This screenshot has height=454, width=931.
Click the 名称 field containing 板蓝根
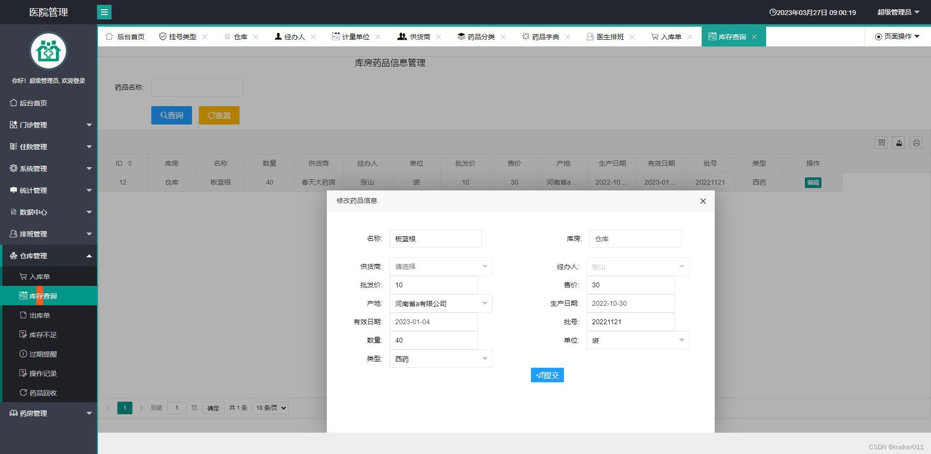(x=436, y=238)
